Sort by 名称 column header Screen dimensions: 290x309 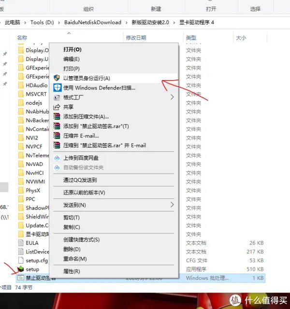22,38
